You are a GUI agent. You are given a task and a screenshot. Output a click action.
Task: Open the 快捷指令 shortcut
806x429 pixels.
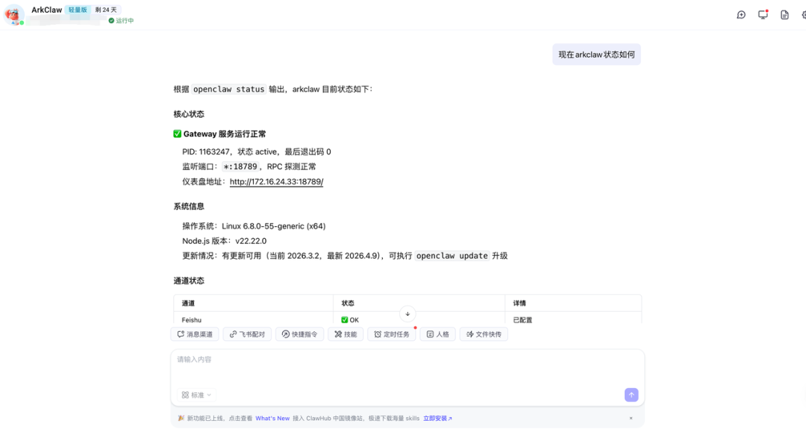pos(300,334)
